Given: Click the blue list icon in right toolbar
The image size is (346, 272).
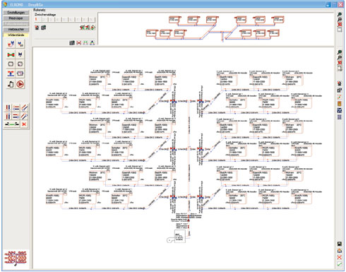Looking at the screenshot, I should point(340,117).
